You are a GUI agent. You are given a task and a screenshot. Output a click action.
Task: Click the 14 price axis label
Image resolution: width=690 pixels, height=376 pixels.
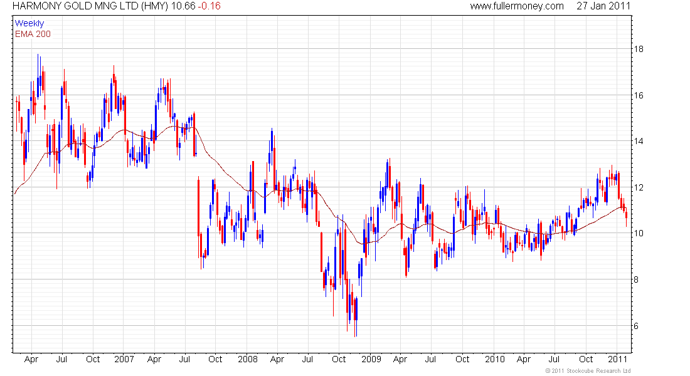[x=639, y=141]
